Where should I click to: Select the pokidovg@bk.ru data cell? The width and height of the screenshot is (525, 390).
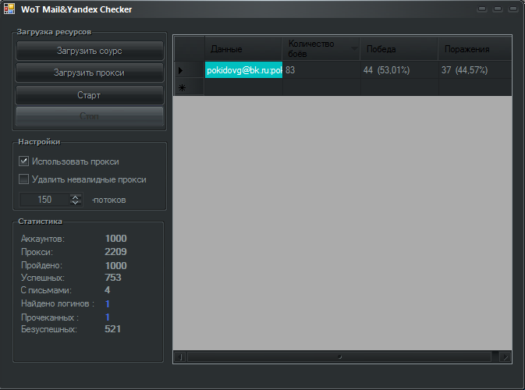(243, 70)
